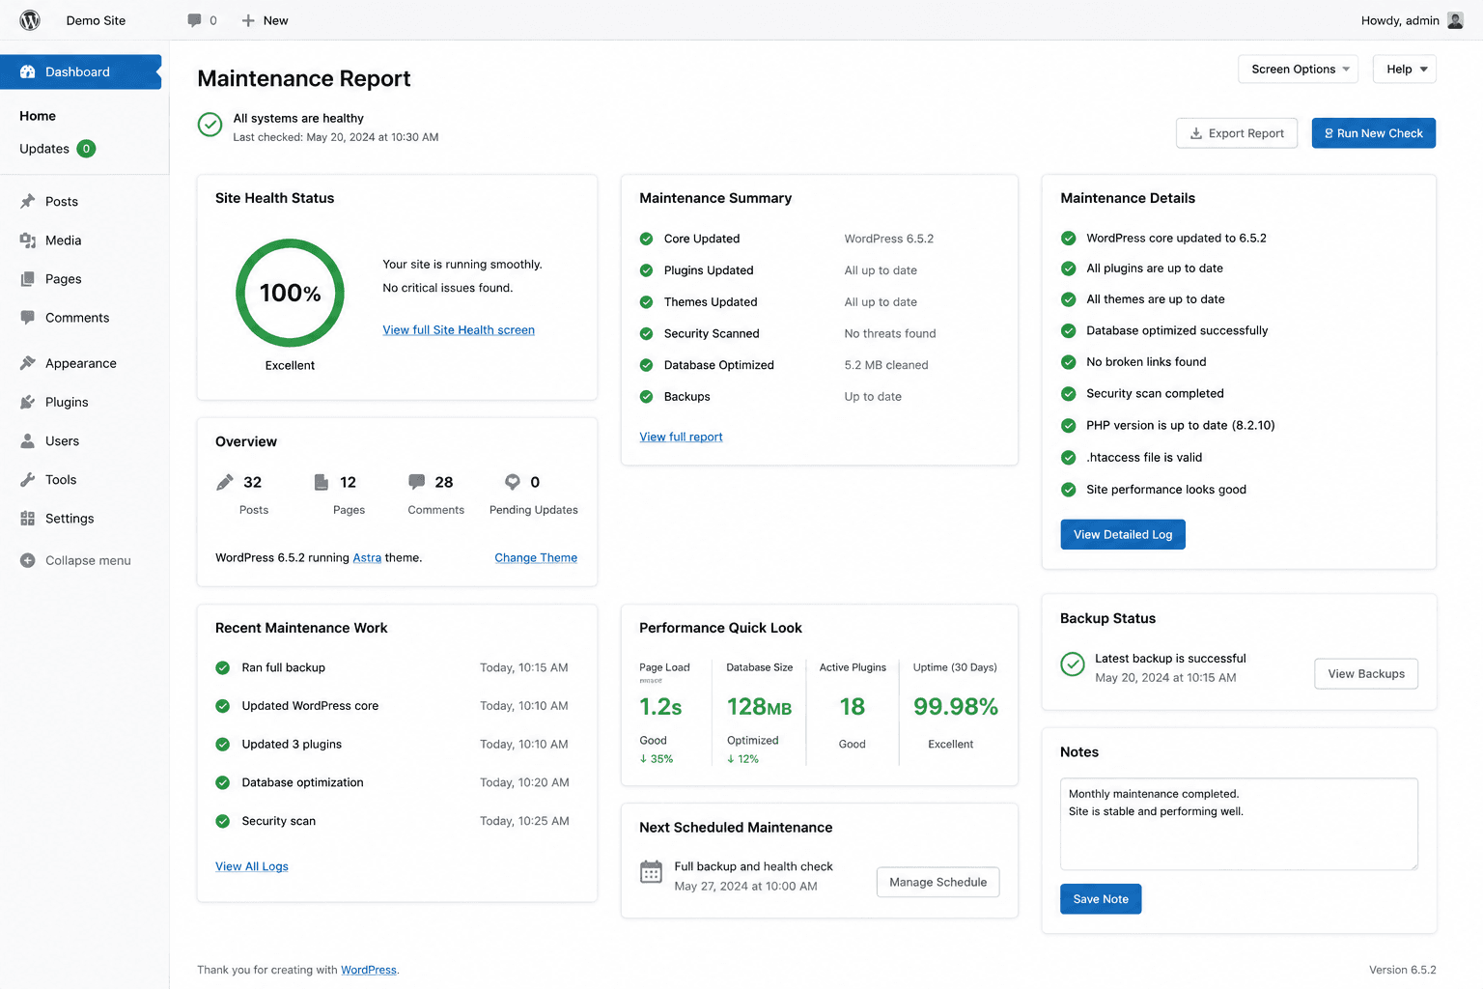
Task: Click the Astra theme link
Action: click(x=367, y=557)
